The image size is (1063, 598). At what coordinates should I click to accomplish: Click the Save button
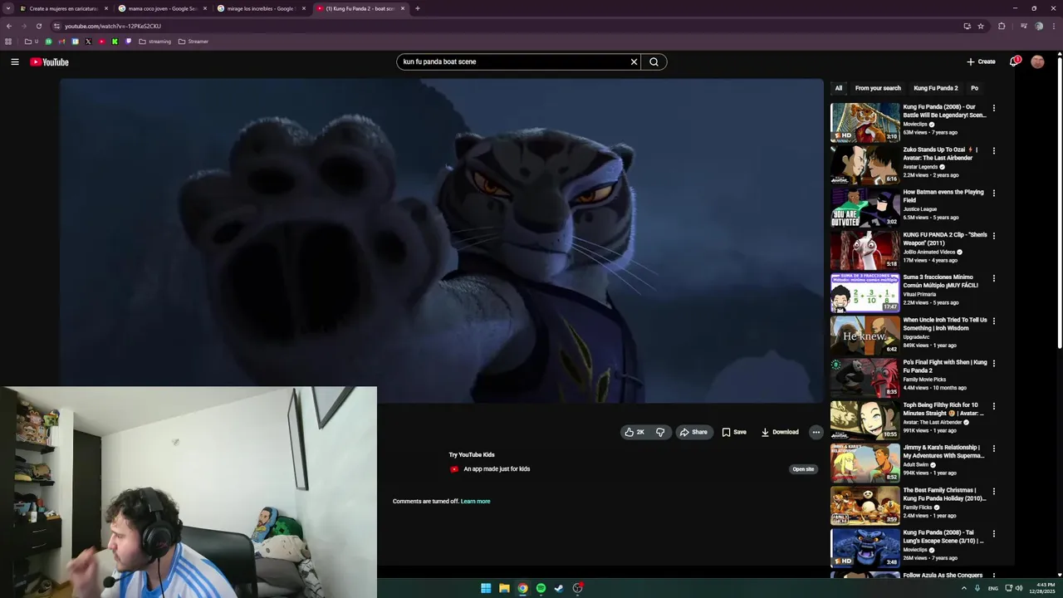[x=734, y=432]
